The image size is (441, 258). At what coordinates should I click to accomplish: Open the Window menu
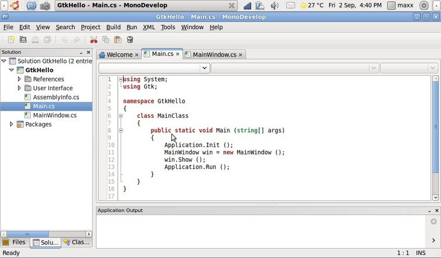click(192, 27)
